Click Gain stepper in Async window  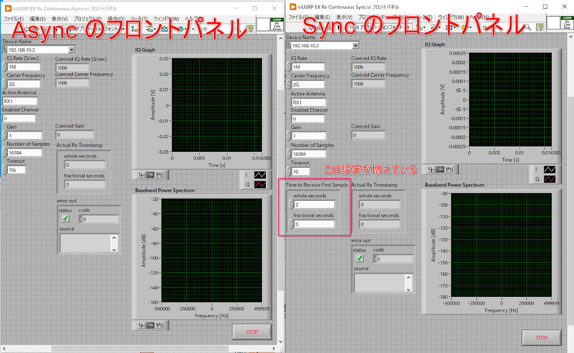(x=4, y=135)
